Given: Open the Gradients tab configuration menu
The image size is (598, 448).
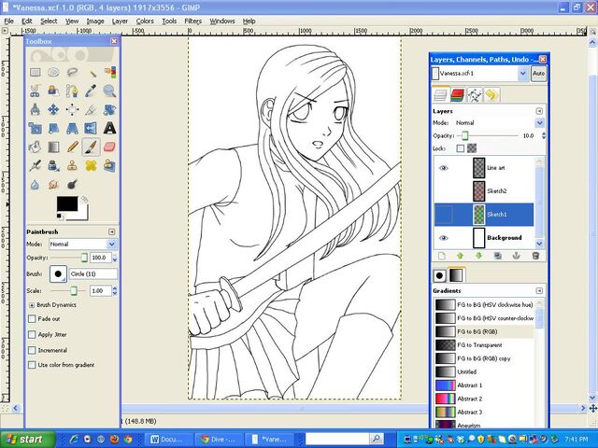Looking at the screenshot, I should (539, 290).
